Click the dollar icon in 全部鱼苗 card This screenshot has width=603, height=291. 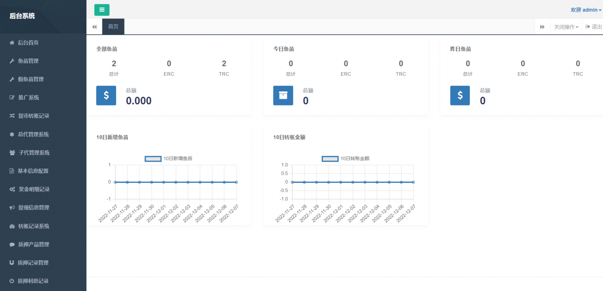point(106,95)
